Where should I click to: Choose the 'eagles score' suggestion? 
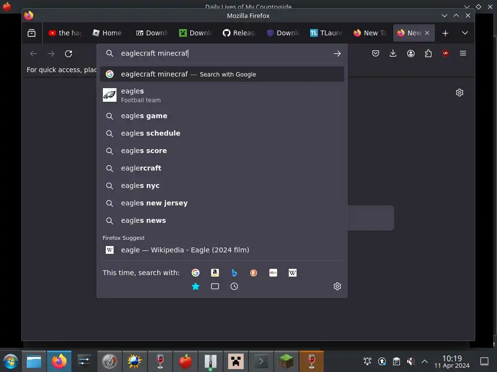pyautogui.click(x=222, y=151)
